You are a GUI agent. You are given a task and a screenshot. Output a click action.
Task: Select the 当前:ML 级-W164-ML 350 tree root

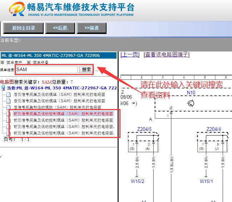[x=62, y=88]
